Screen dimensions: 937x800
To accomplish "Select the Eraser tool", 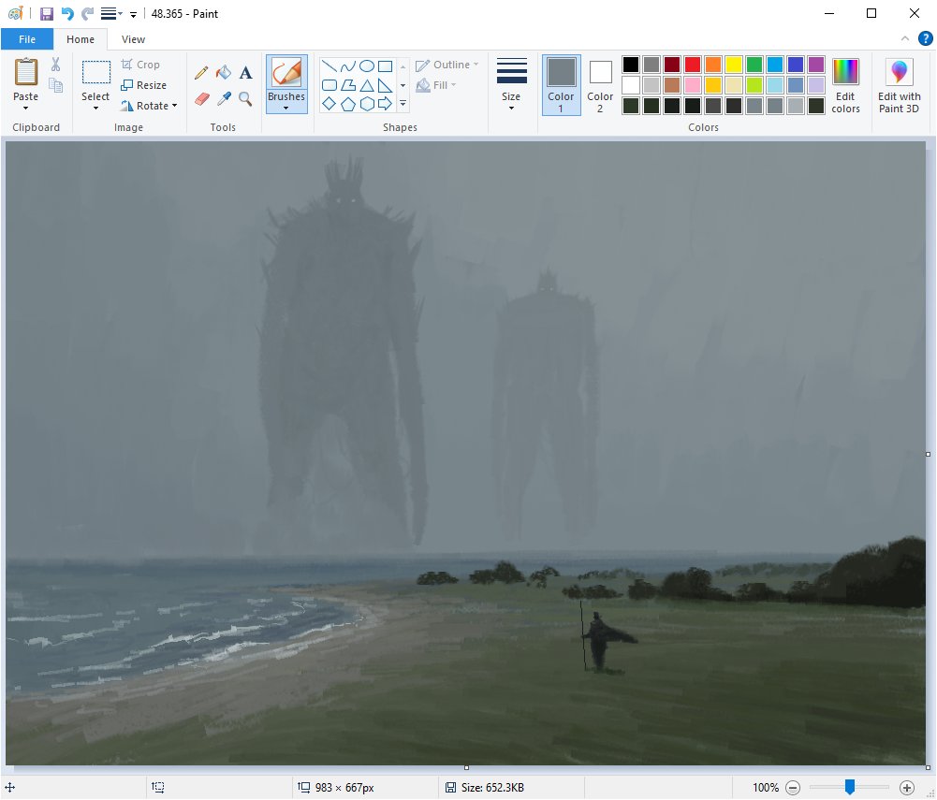I will pos(201,98).
